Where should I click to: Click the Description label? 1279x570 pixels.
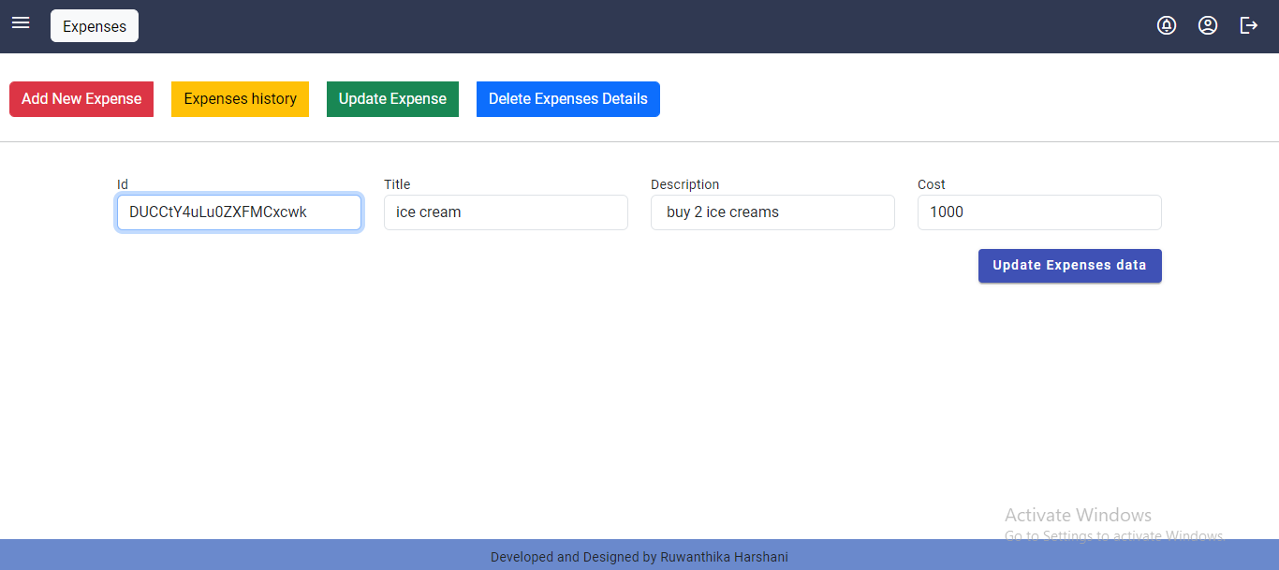(685, 184)
